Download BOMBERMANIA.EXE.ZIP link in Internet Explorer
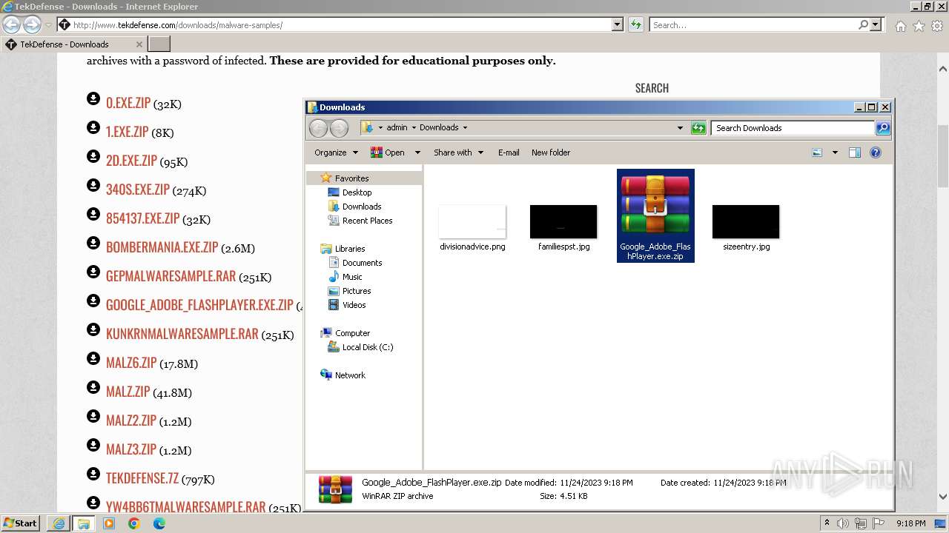Image resolution: width=949 pixels, height=533 pixels. 162,248
